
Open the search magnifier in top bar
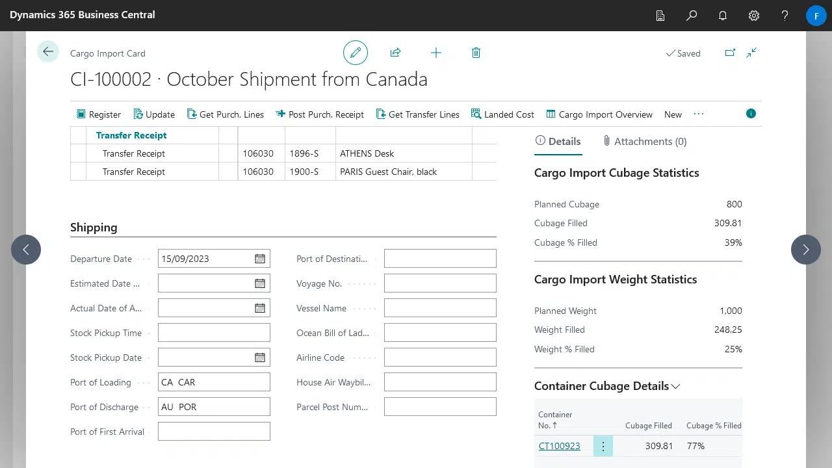click(x=692, y=16)
